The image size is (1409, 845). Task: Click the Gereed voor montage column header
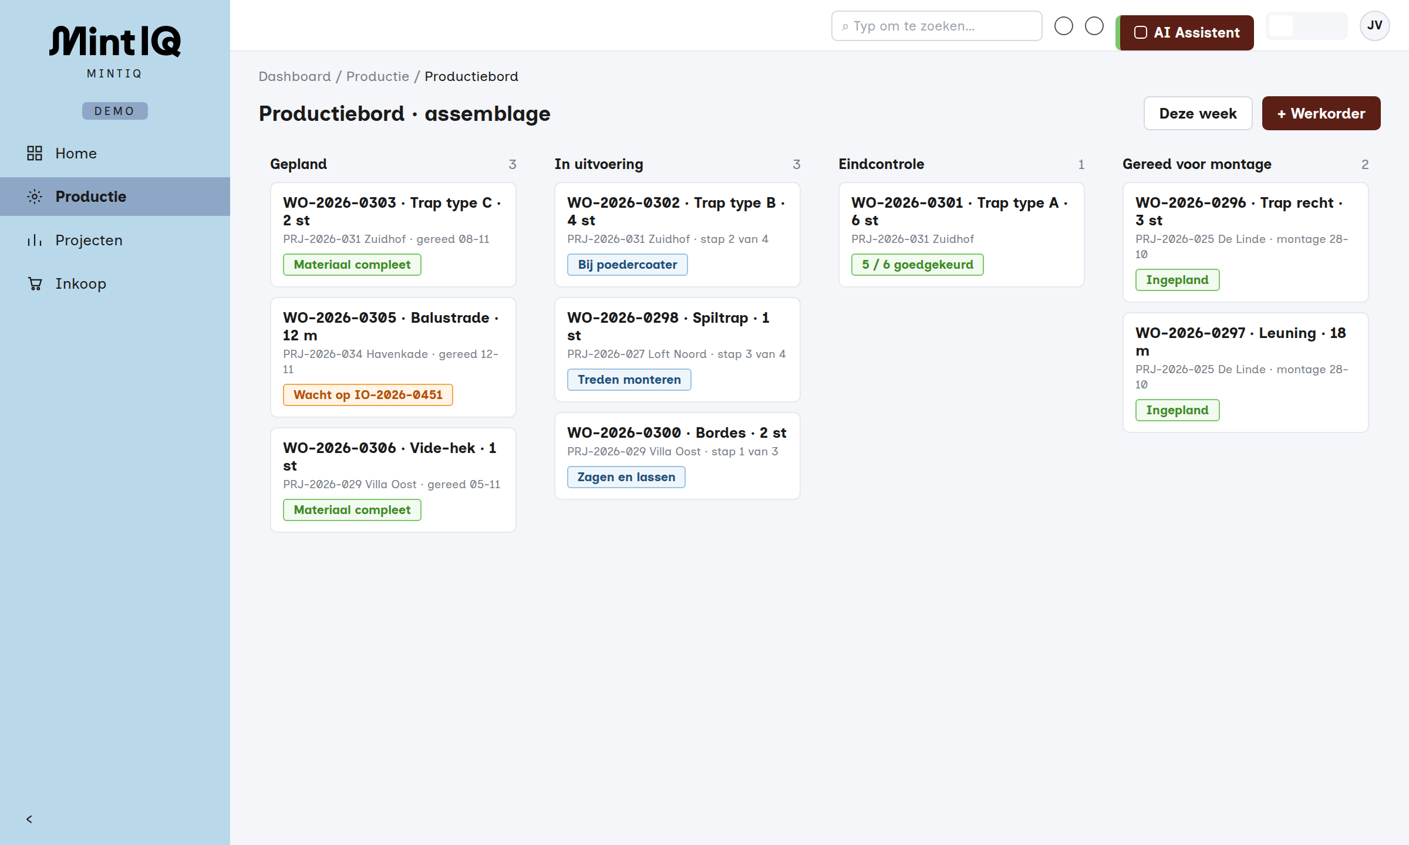click(1197, 164)
